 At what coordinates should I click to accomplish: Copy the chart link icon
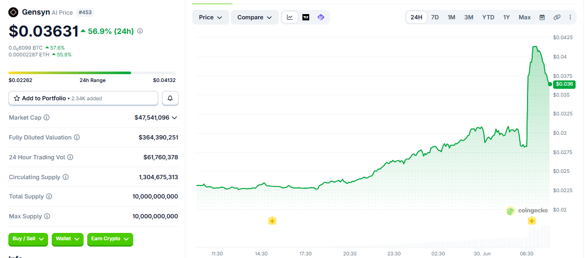[557, 17]
